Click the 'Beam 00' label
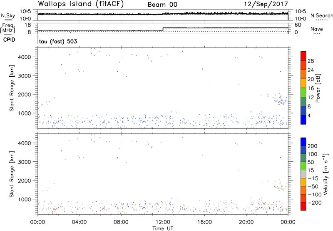Image resolution: width=333 pixels, height=231 pixels. tap(162, 5)
